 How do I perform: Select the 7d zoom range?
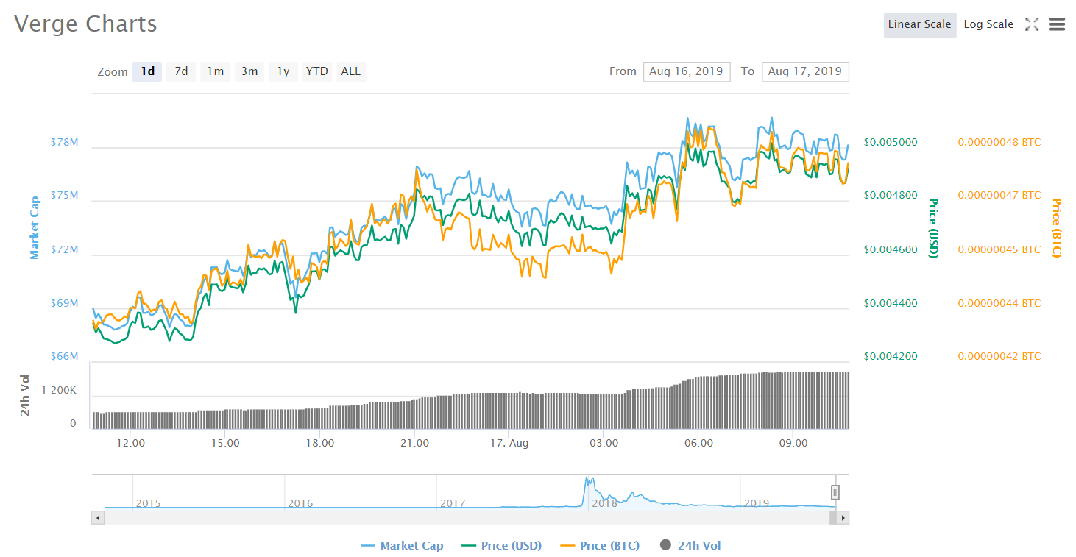click(x=181, y=71)
